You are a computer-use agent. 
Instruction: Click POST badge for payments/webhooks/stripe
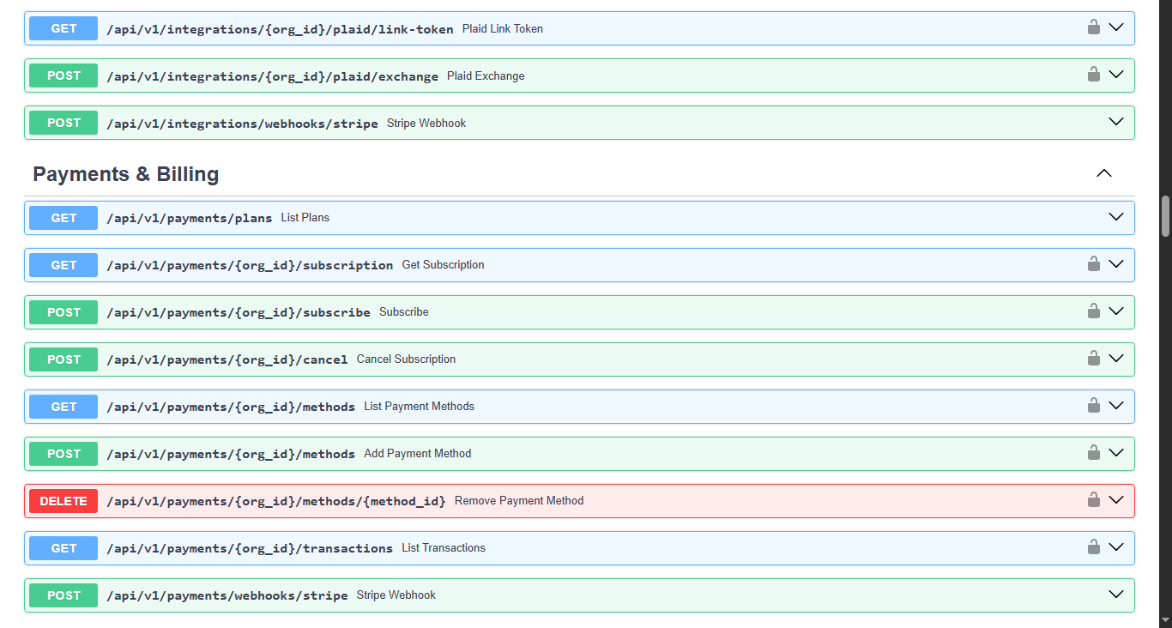[63, 595]
